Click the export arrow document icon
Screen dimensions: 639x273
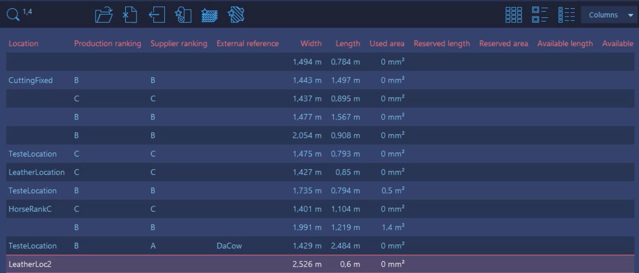tap(156, 15)
